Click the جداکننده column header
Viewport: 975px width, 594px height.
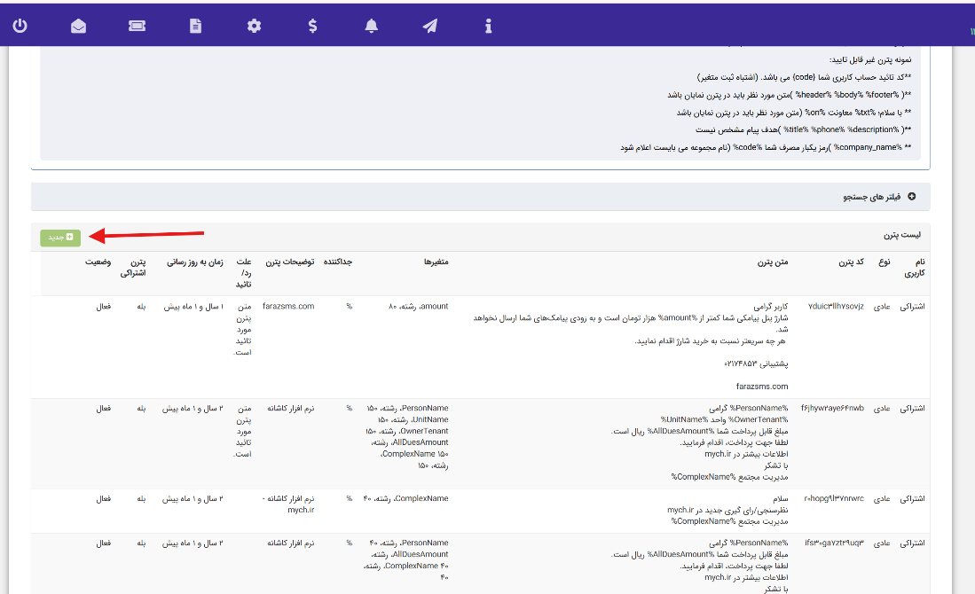(x=338, y=262)
